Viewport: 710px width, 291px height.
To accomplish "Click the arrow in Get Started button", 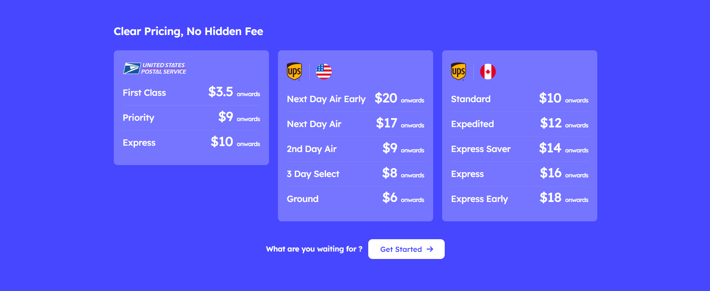I will coord(430,249).
